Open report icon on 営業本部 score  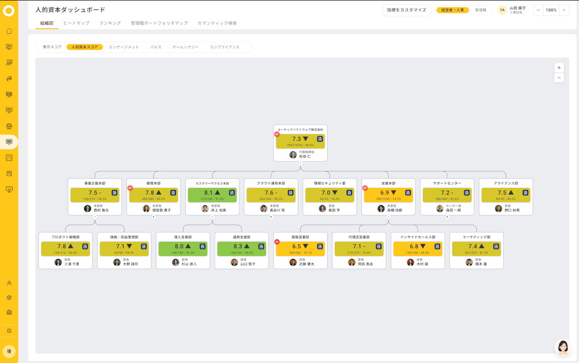408,193
